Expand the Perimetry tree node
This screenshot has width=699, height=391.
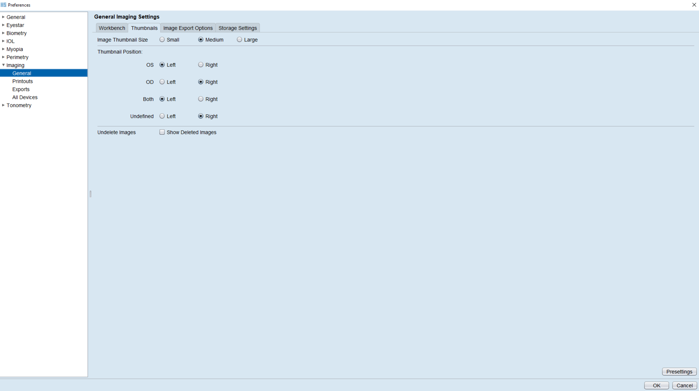click(3, 57)
